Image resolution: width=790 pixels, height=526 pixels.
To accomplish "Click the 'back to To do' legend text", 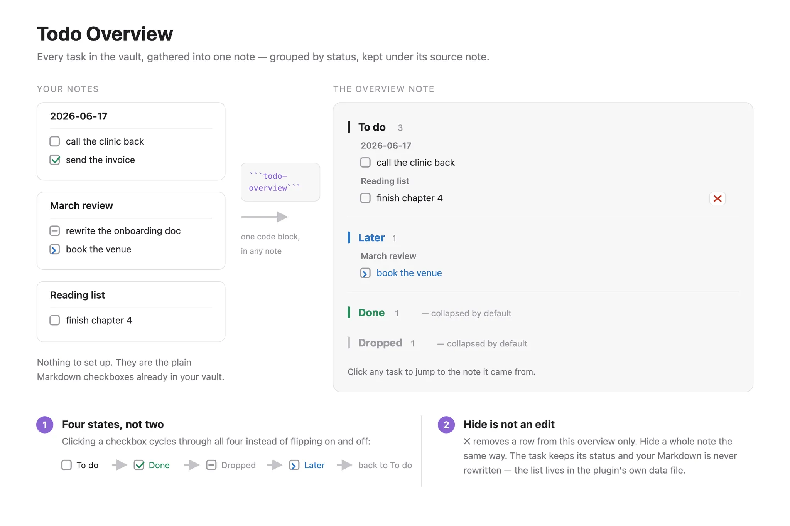I will [385, 465].
